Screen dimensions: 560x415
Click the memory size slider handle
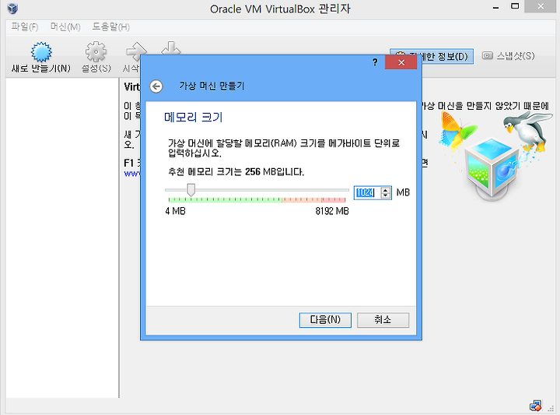[191, 190]
